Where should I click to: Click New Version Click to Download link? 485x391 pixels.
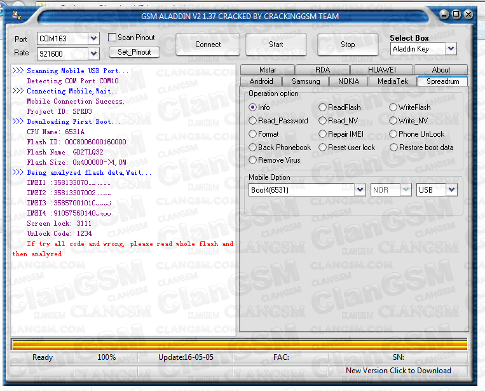[398, 371]
